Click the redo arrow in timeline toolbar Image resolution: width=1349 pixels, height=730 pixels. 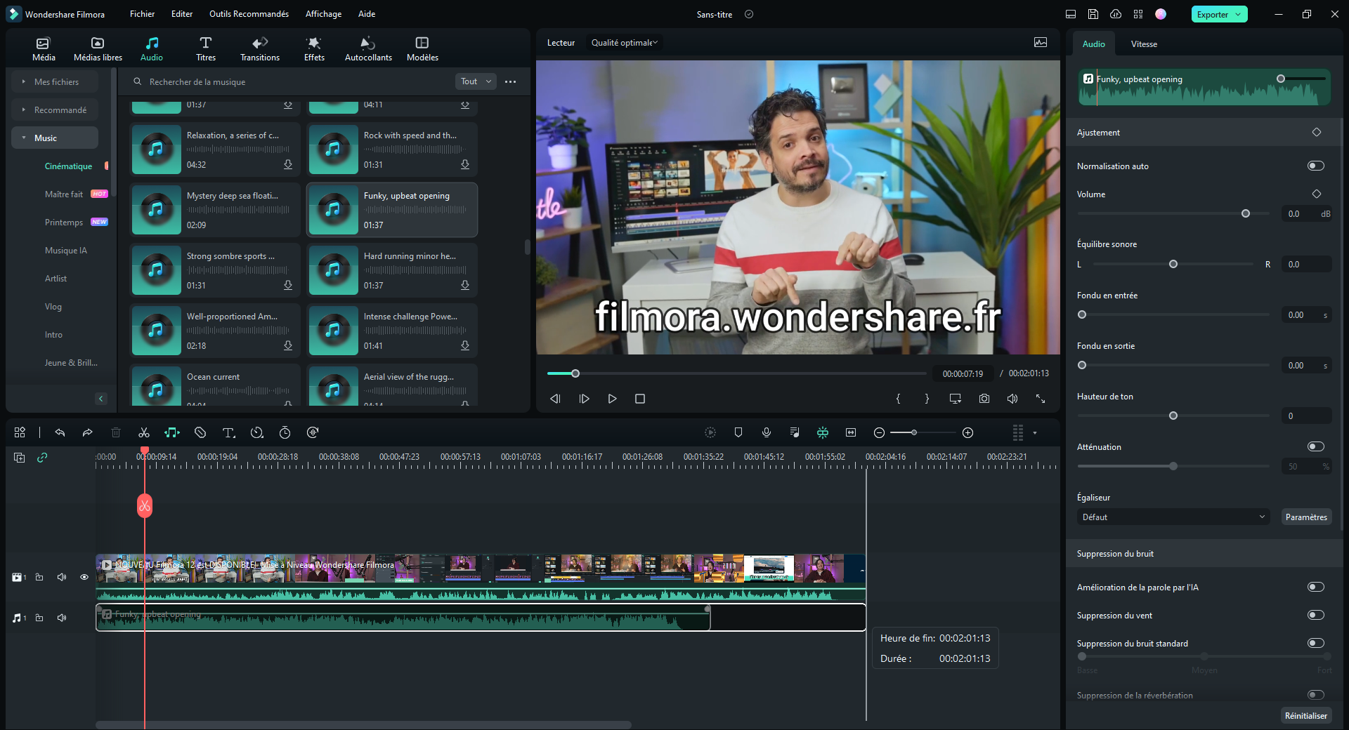point(87,432)
